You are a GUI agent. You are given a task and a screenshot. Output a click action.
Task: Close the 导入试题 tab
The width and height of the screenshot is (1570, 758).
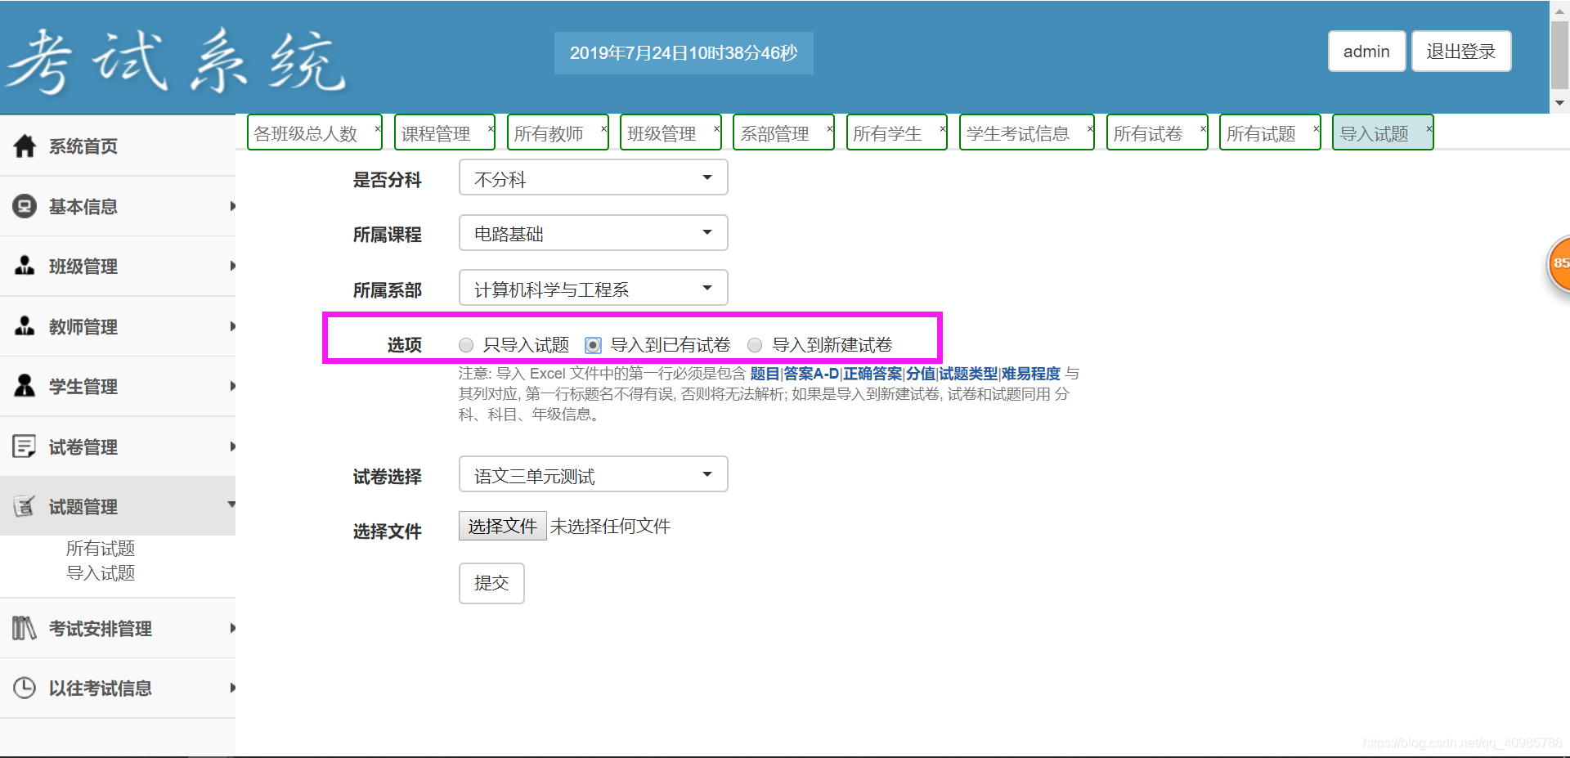coord(1429,128)
